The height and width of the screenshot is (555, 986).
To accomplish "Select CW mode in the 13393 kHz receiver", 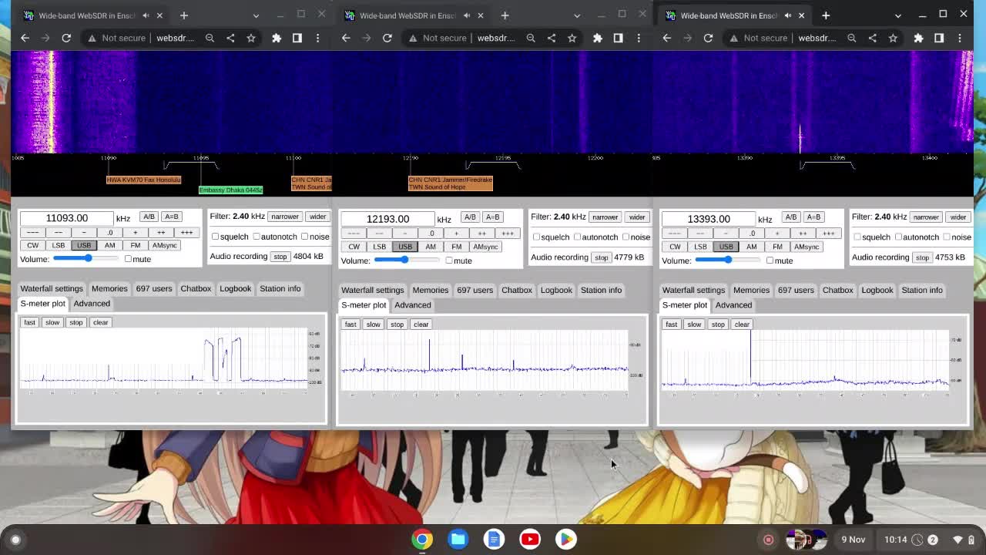I will tap(675, 247).
